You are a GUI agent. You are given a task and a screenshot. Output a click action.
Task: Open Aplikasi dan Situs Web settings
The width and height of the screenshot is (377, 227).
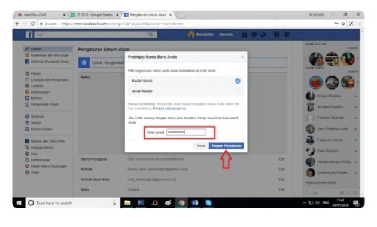point(48,141)
